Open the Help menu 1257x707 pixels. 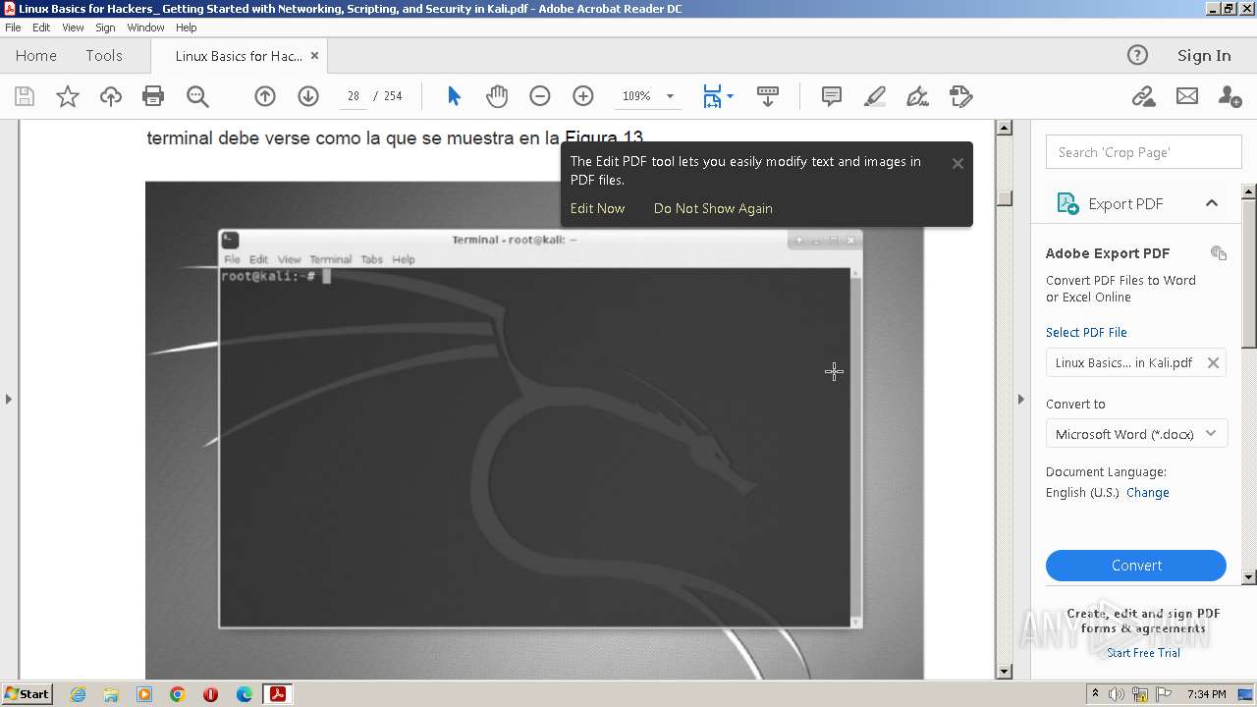click(186, 27)
